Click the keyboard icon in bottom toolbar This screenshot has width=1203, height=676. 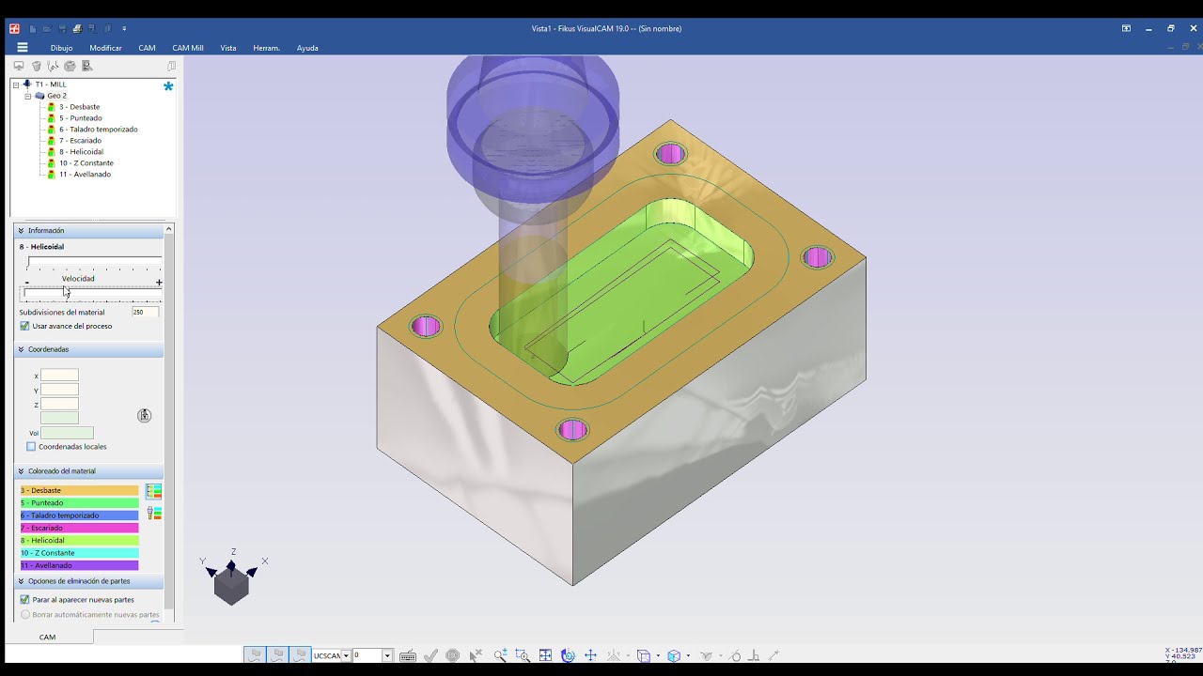point(408,655)
